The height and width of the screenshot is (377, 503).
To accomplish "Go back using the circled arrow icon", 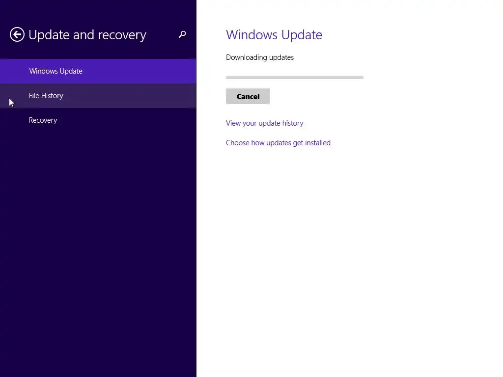I will [17, 34].
